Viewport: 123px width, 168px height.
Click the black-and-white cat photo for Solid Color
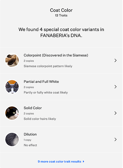(12, 113)
